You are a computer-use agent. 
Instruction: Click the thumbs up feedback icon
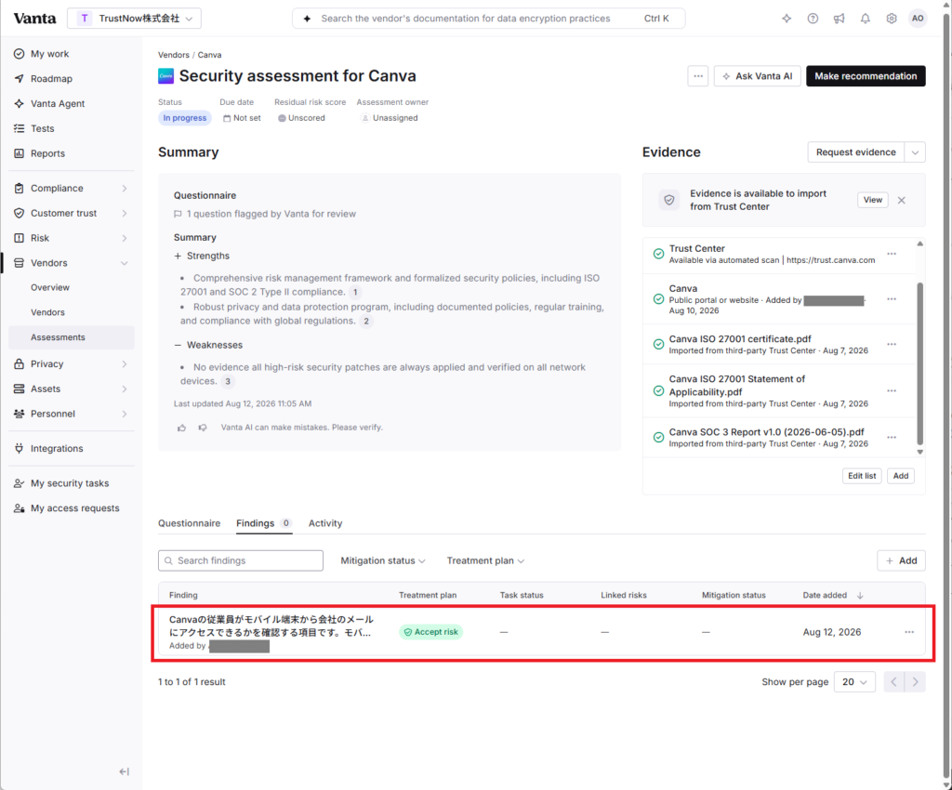(181, 428)
